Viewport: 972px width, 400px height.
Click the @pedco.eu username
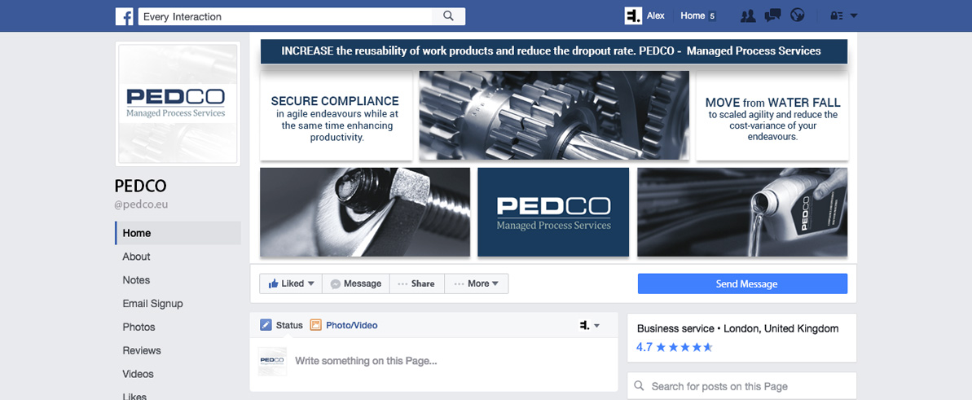pyautogui.click(x=143, y=205)
